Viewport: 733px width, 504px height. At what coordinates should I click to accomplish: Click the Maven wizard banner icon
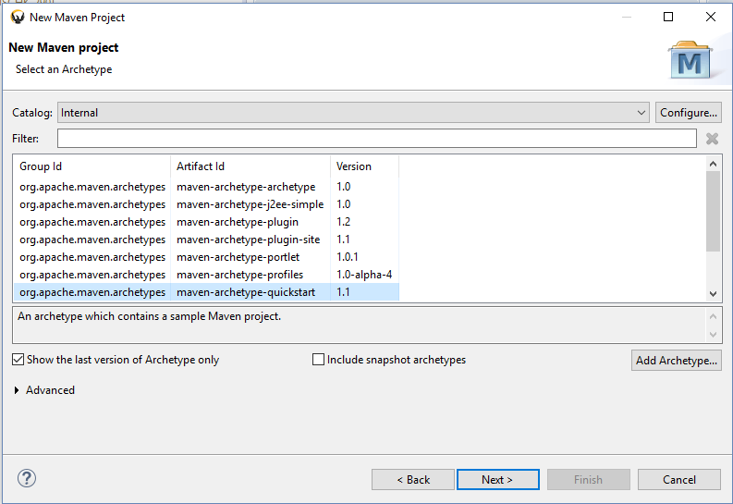point(690,60)
